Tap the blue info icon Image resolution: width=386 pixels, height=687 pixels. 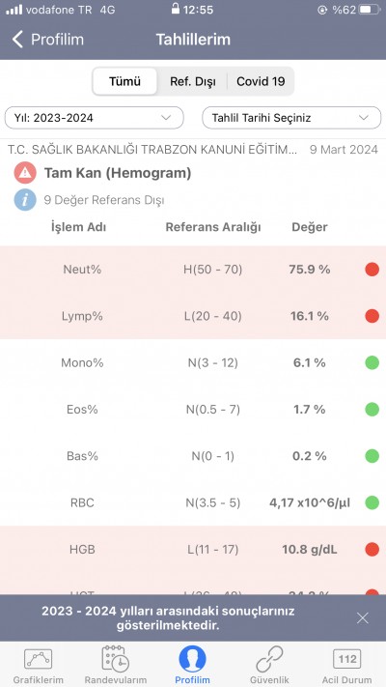25,200
